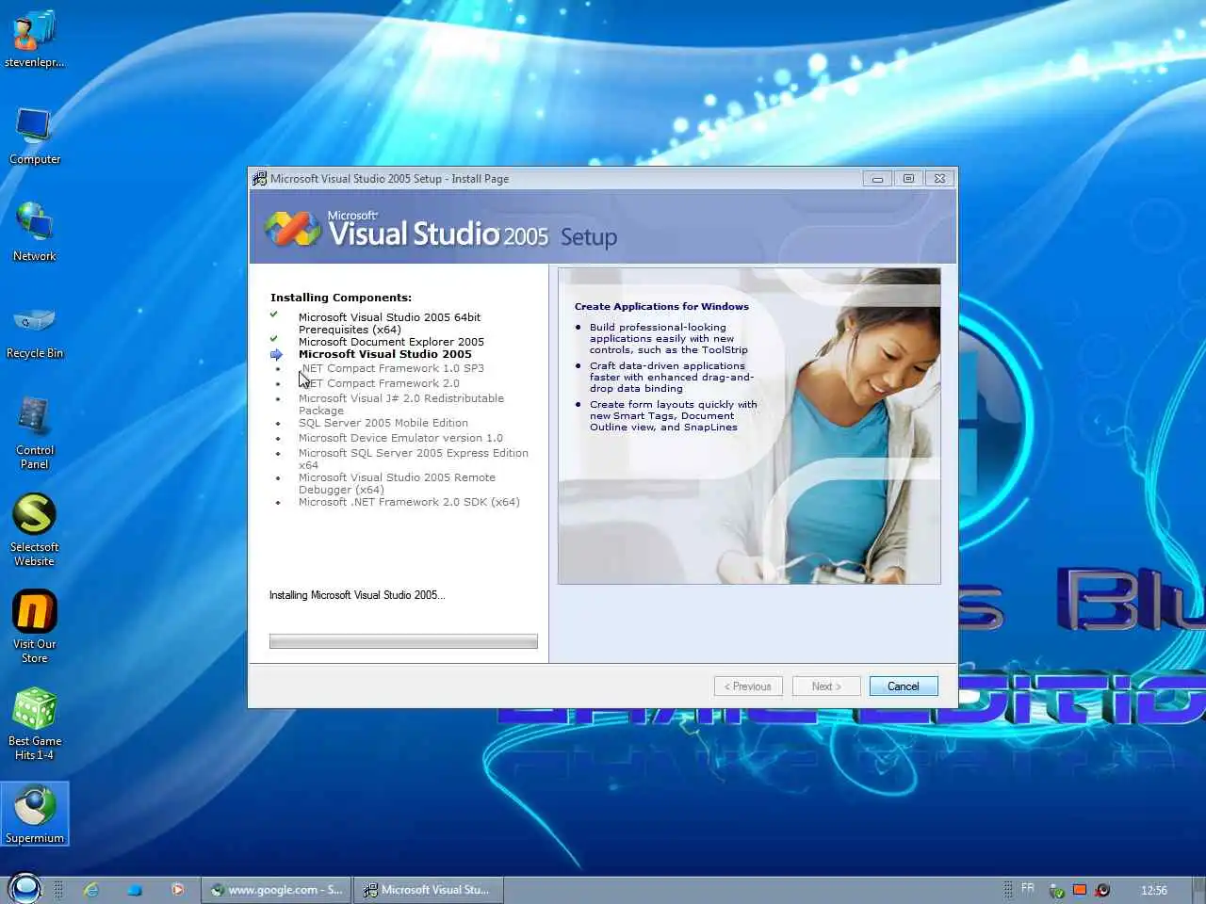Minimize the Visual Studio Setup window
This screenshot has width=1206, height=904.
[877, 178]
